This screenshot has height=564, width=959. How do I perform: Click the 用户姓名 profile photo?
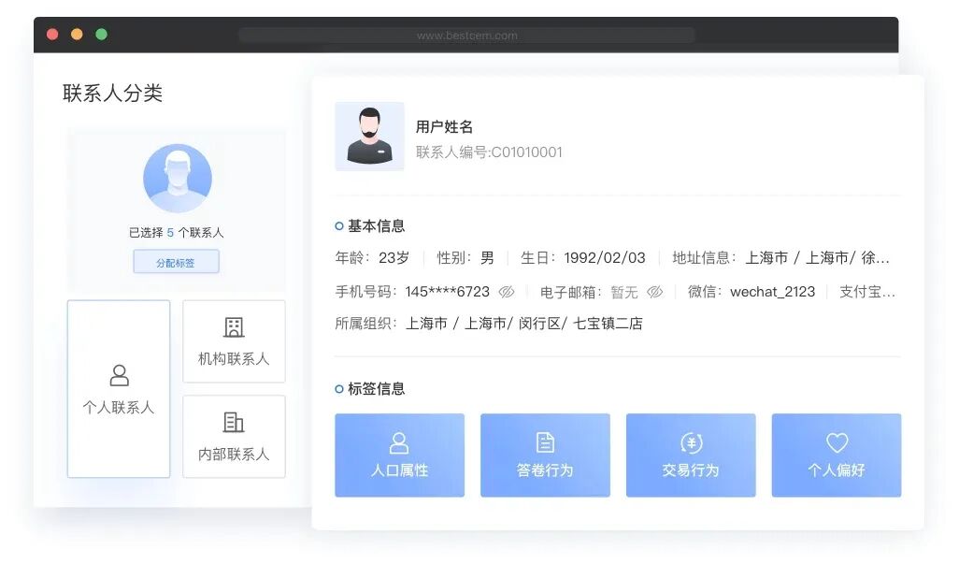(369, 136)
